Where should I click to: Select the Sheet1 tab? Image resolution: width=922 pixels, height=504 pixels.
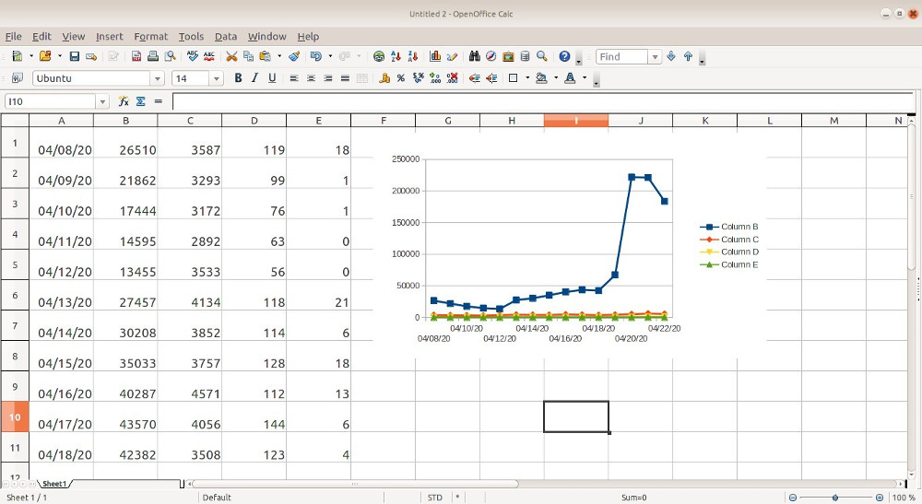pos(54,484)
